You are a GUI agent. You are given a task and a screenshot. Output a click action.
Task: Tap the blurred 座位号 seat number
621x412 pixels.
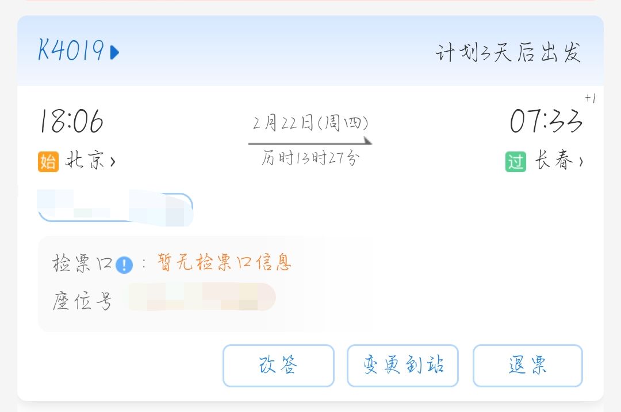tap(202, 297)
